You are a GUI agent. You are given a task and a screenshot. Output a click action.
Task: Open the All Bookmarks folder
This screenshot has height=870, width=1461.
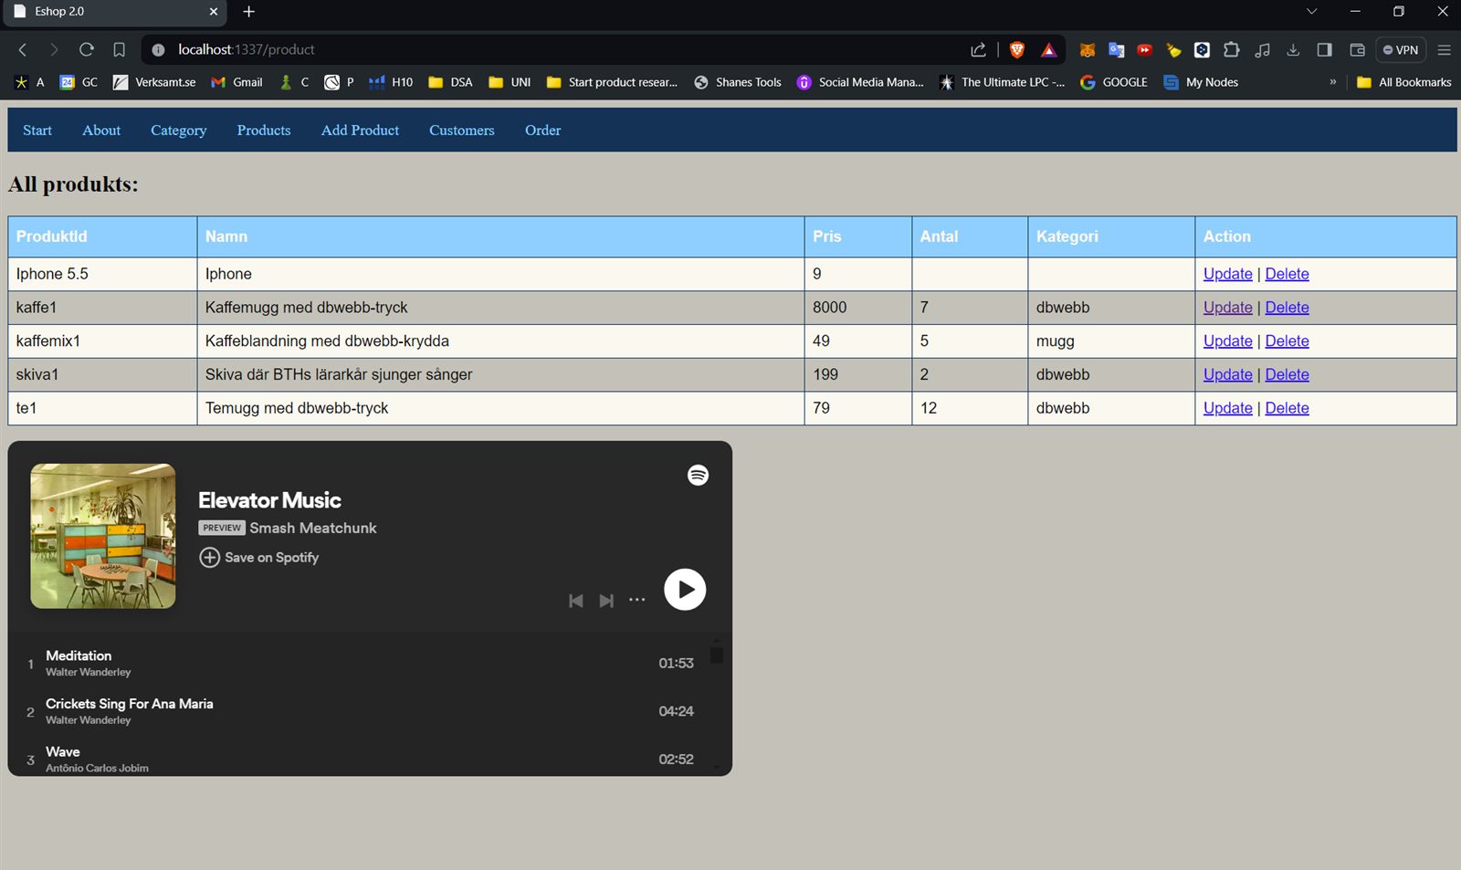coord(1404,82)
